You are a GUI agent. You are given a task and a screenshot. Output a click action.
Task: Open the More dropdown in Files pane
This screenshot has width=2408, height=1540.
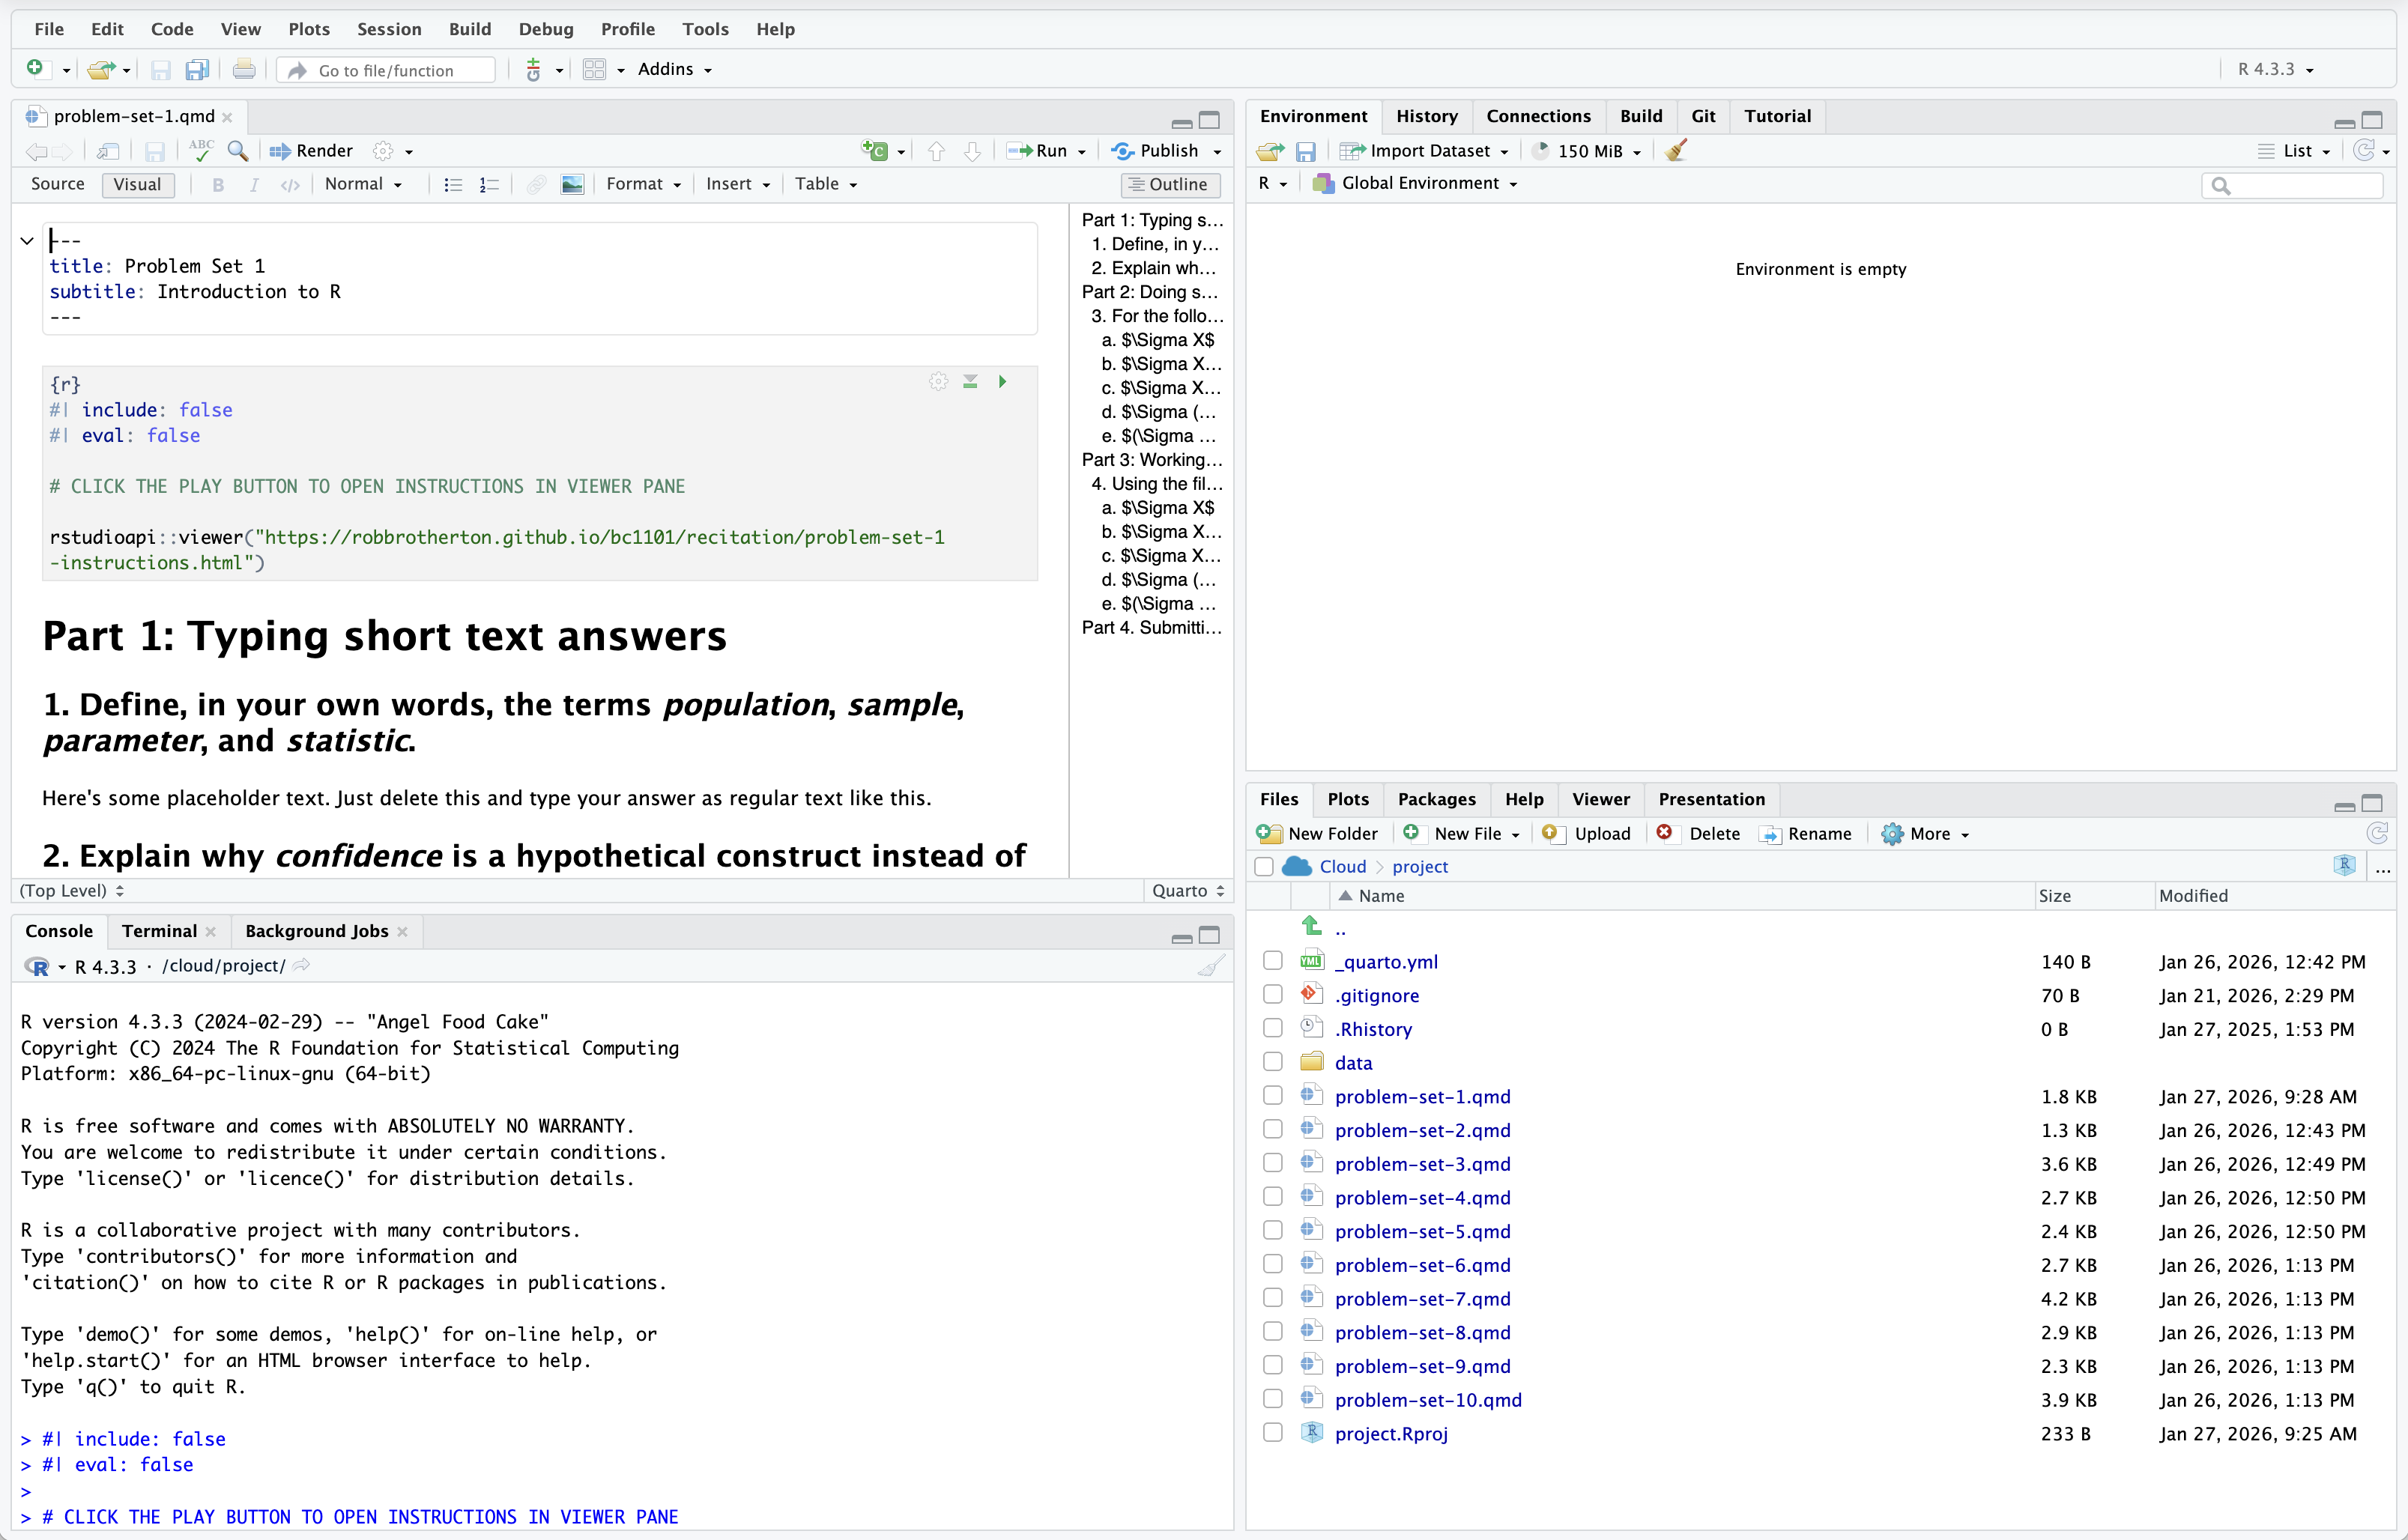(1926, 833)
